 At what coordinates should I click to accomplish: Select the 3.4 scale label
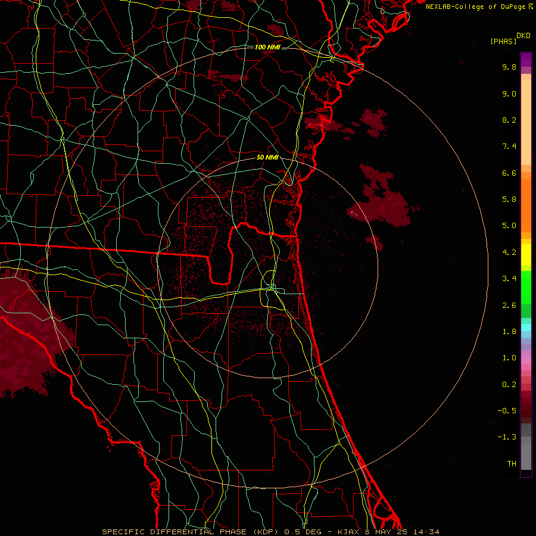(x=509, y=279)
